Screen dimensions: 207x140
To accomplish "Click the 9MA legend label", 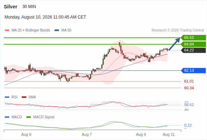I will (x=32, y=97).
